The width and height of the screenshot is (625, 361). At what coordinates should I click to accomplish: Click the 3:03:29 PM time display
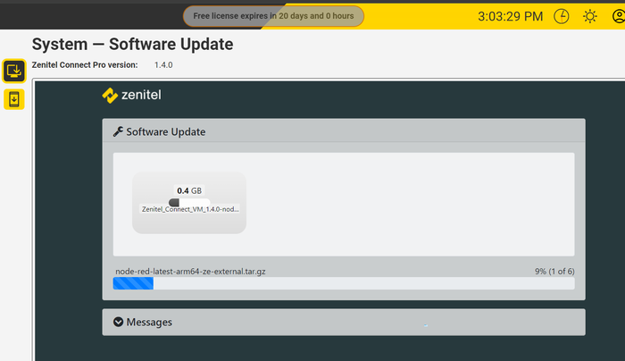[x=510, y=16]
